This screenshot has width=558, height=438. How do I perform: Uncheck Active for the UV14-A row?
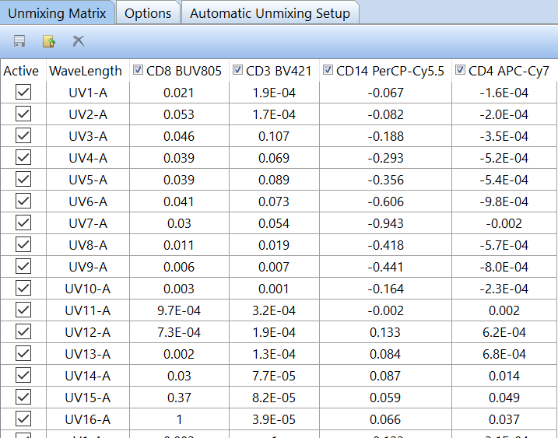(23, 375)
